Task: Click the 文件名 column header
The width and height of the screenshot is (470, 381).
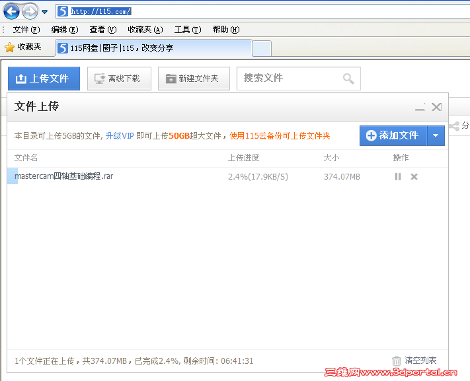Action: point(26,158)
